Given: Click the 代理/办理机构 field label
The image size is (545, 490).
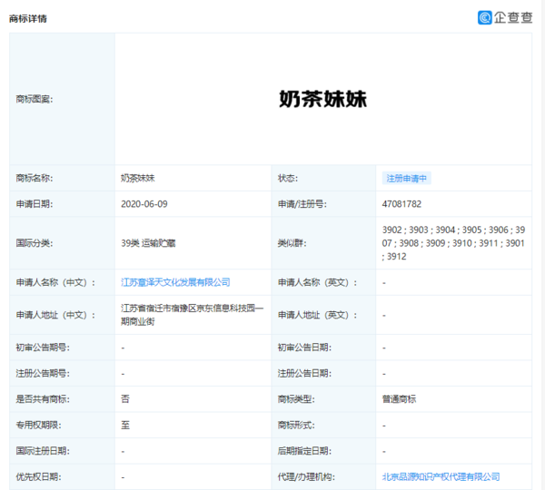Looking at the screenshot, I should tap(305, 476).
